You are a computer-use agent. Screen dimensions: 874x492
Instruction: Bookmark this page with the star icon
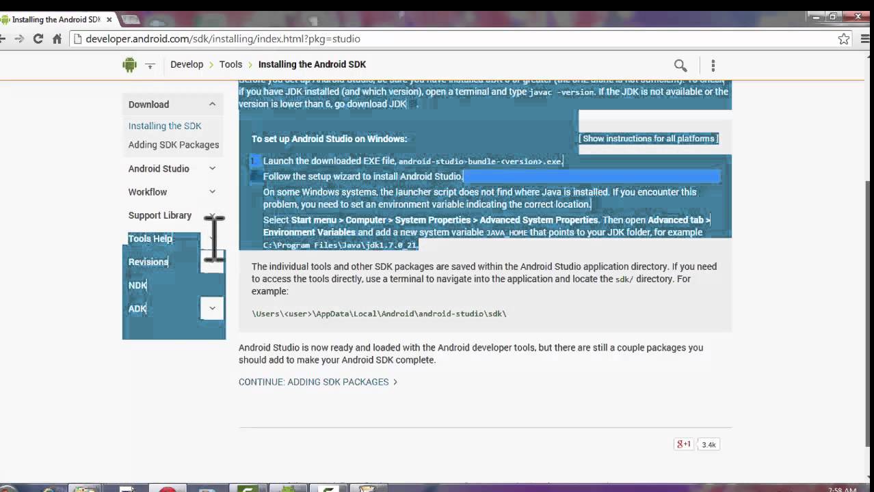click(x=844, y=39)
